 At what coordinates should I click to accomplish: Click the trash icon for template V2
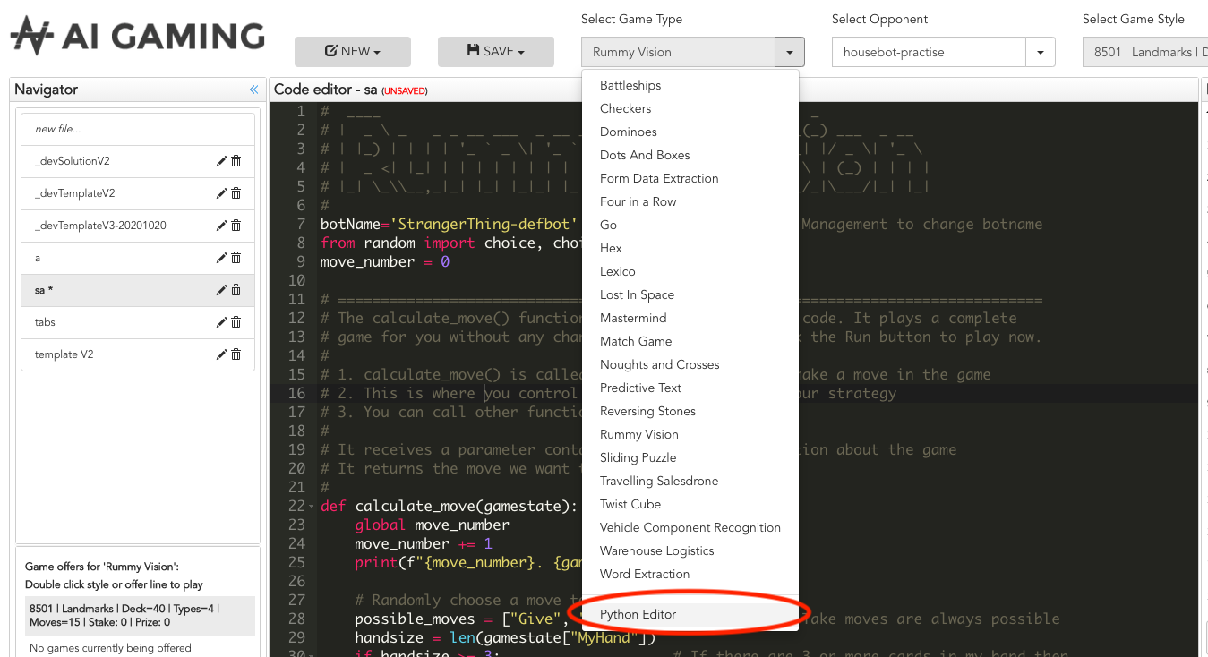(236, 354)
